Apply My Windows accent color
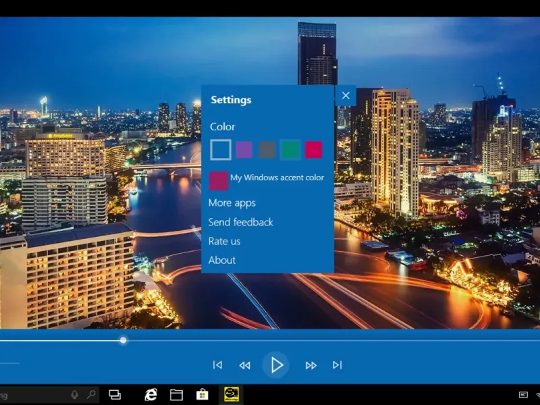This screenshot has width=540, height=405. (x=219, y=180)
